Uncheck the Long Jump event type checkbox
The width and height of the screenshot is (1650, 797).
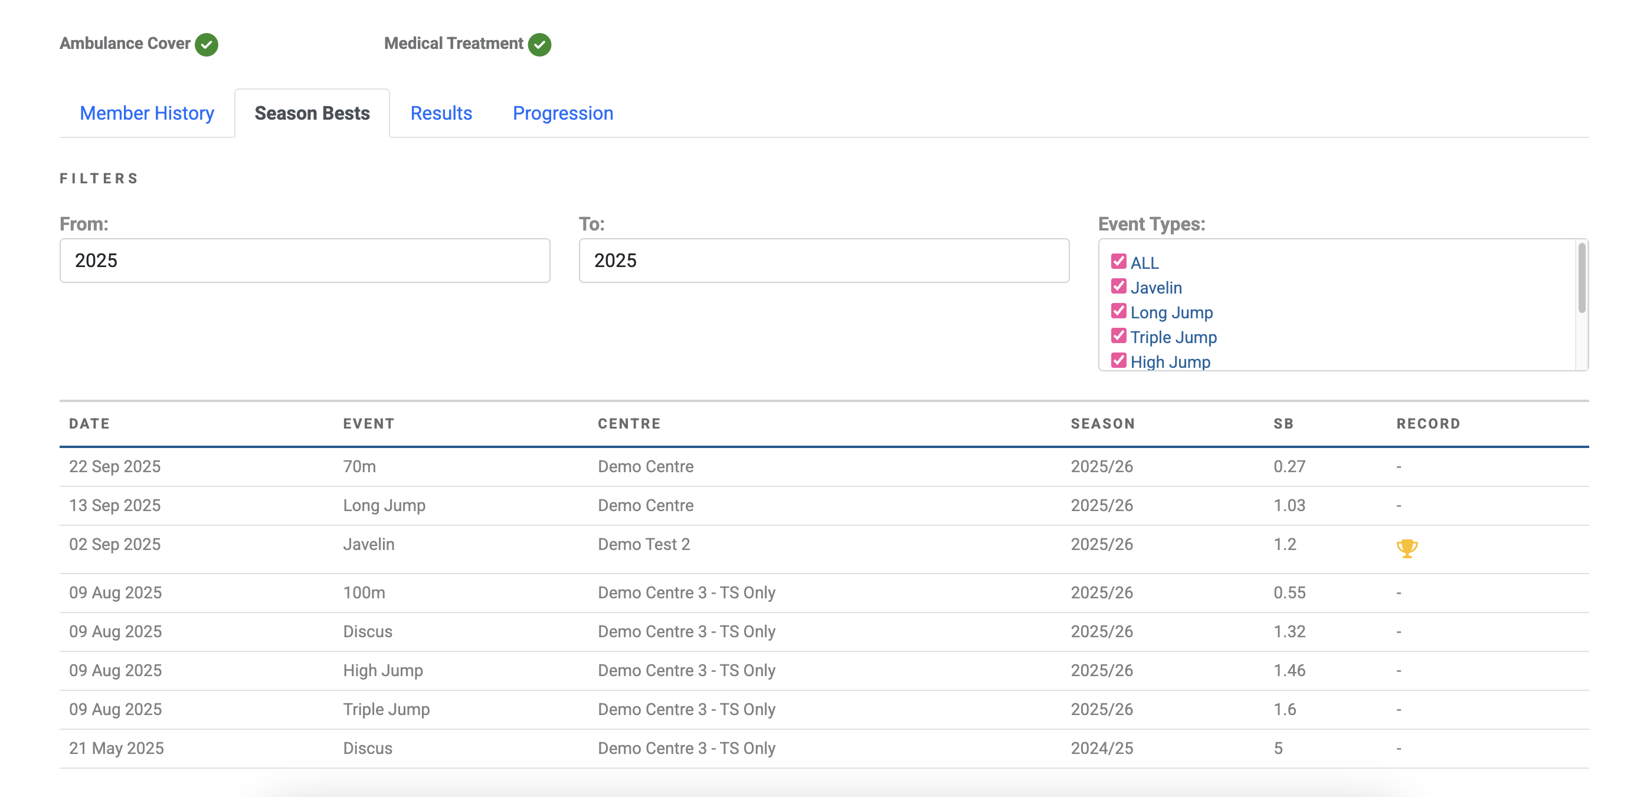coord(1118,311)
